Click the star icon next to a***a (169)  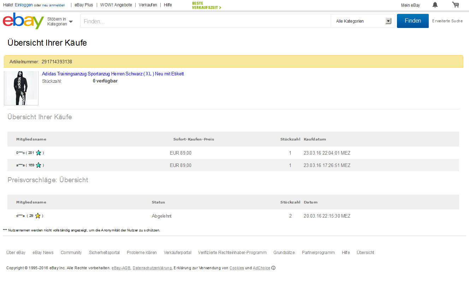point(38,165)
